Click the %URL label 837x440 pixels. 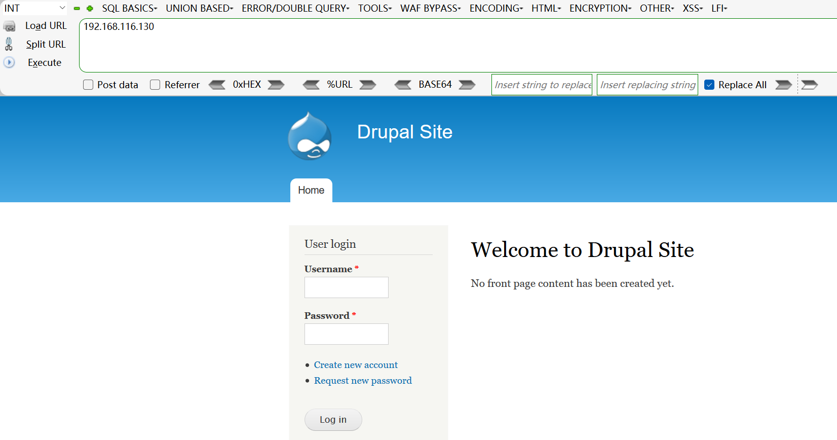tap(339, 85)
